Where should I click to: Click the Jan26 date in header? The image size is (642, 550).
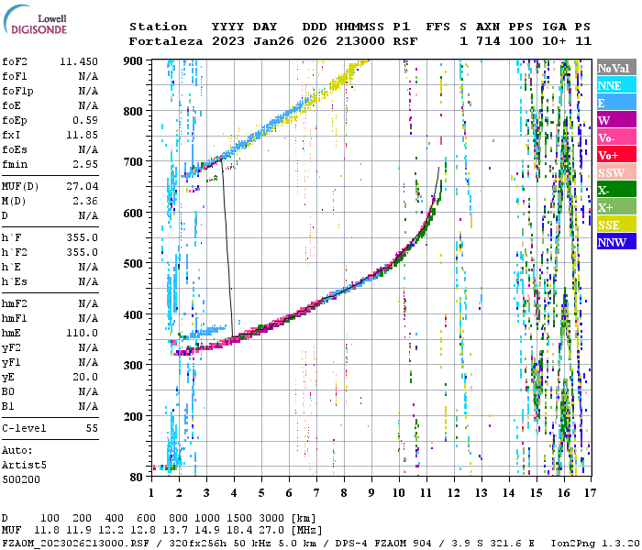[273, 41]
